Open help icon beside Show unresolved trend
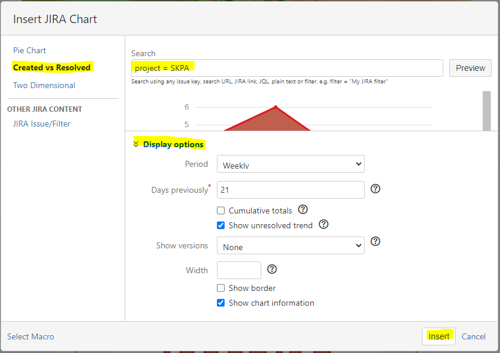Image resolution: width=500 pixels, height=353 pixels. 323,224
